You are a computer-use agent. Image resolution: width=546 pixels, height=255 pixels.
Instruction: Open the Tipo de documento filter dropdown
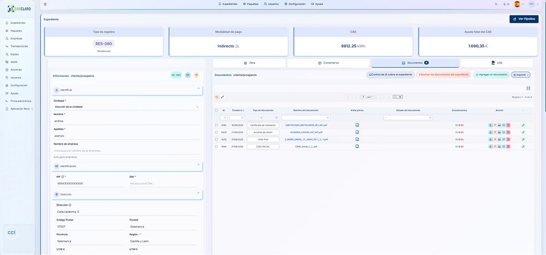tap(263, 118)
